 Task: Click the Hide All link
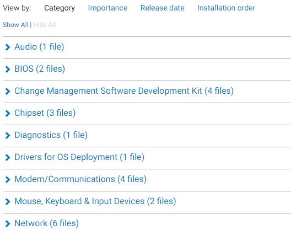click(45, 25)
